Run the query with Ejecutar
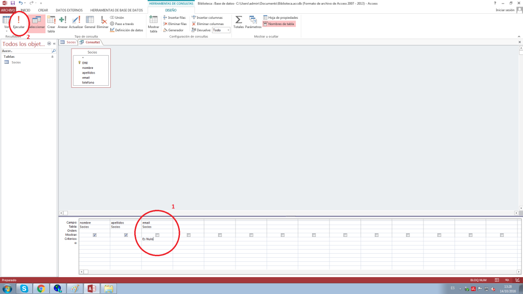 pyautogui.click(x=19, y=22)
